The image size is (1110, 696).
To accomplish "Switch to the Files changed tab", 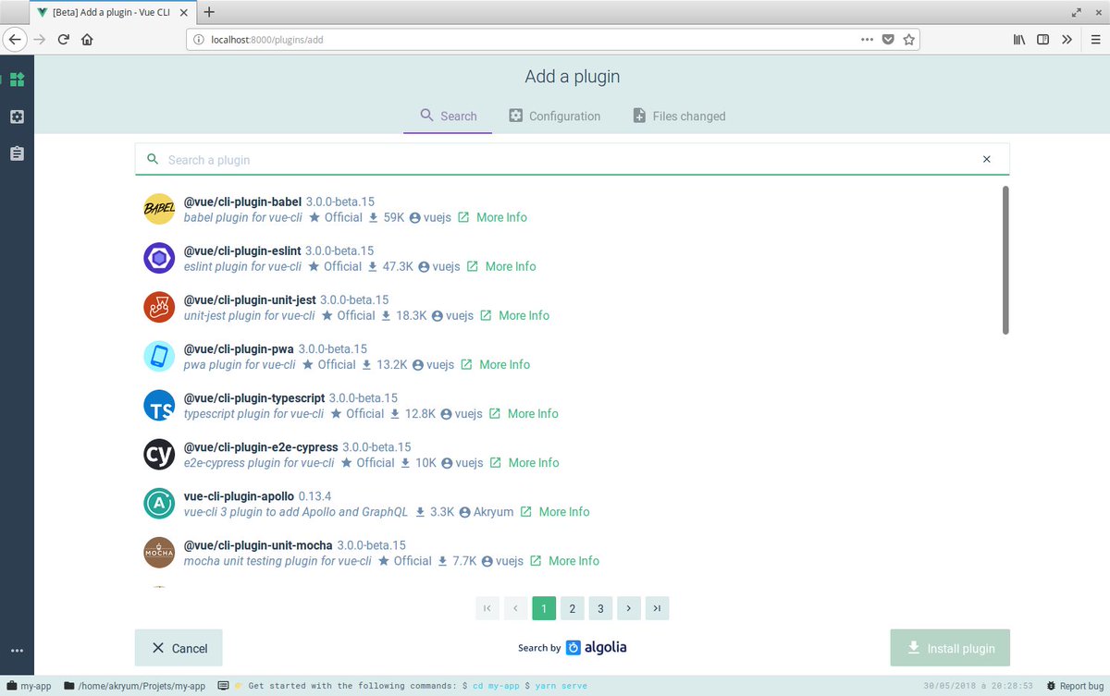I will coord(678,116).
